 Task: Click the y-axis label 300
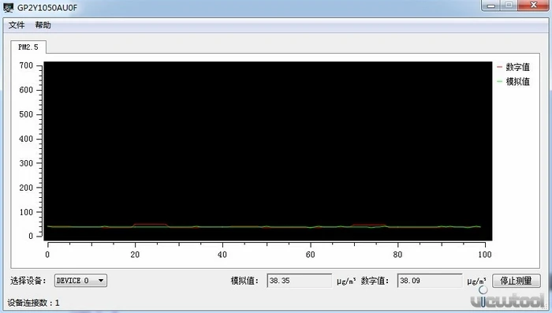[26, 163]
